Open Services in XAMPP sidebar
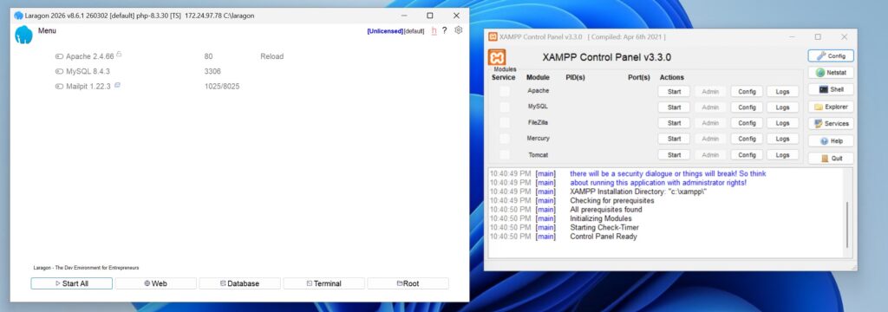Viewport: 888px width, 312px height. point(831,124)
